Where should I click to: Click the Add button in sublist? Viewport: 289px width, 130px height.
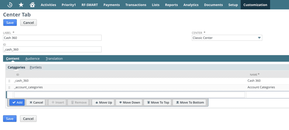[x=17, y=102]
